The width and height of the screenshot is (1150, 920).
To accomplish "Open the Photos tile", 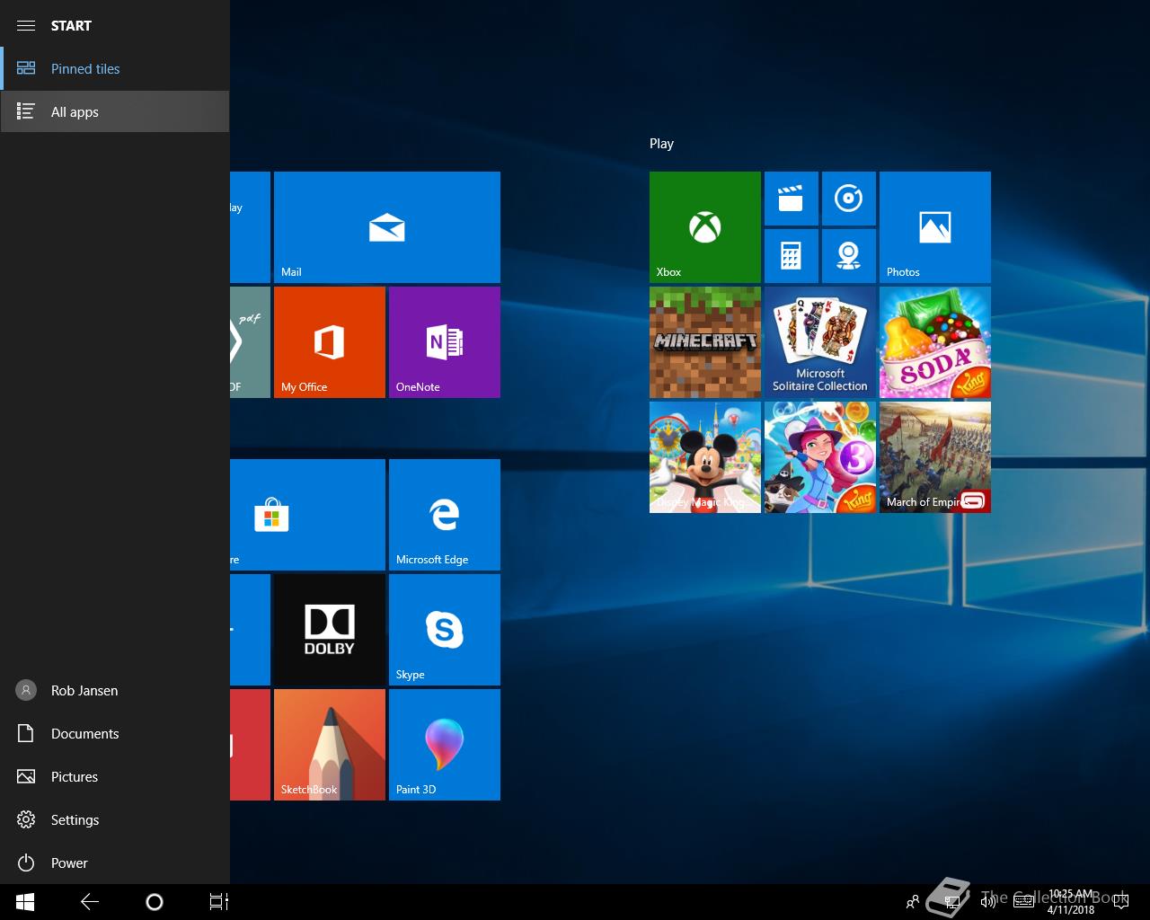I will click(x=935, y=227).
